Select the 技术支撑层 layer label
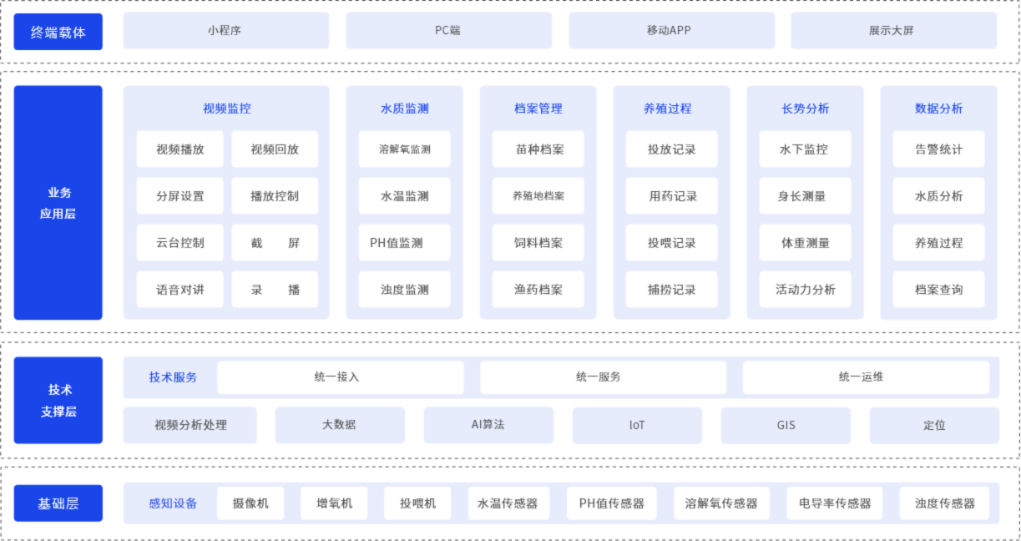This screenshot has height=541, width=1021. 58,400
